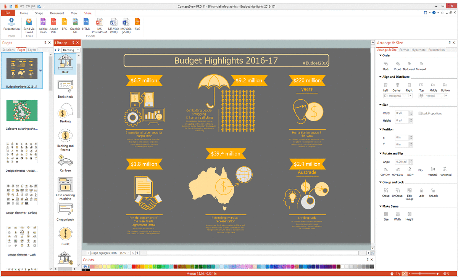The height and width of the screenshot is (280, 458).
Task: Switch to the Layers tab
Action: point(32,50)
